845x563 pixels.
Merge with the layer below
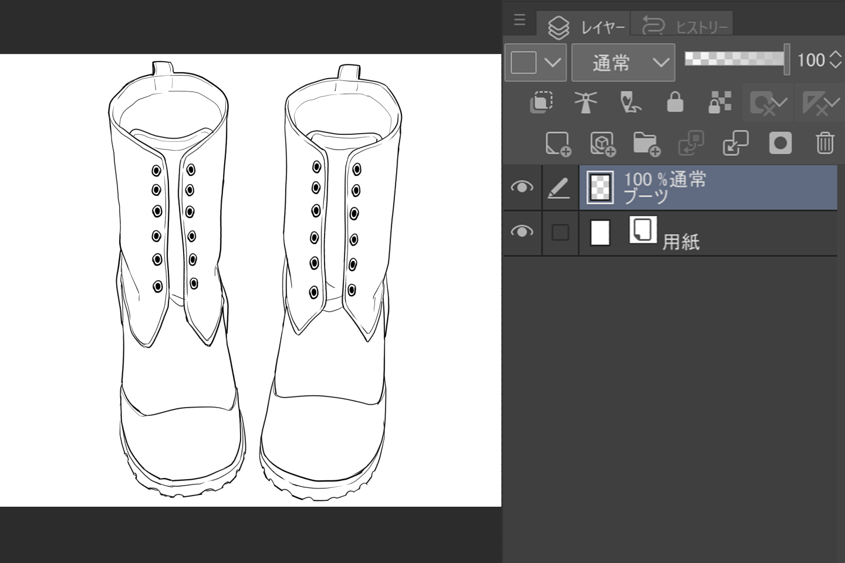click(735, 144)
